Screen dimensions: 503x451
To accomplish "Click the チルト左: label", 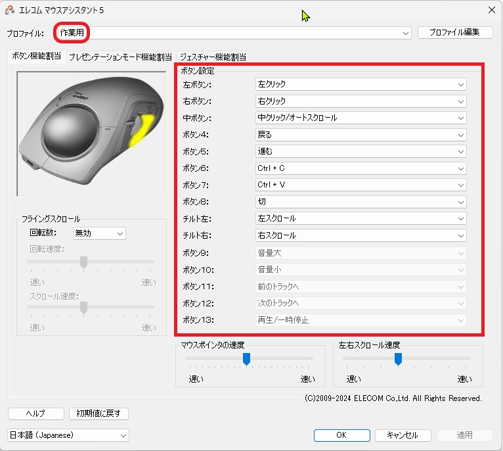I will click(197, 219).
